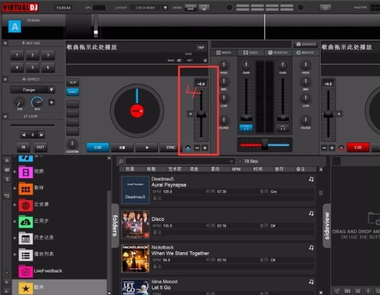380x295 pixels.
Task: Toggle left channel headphone cue
Action: pos(246,128)
